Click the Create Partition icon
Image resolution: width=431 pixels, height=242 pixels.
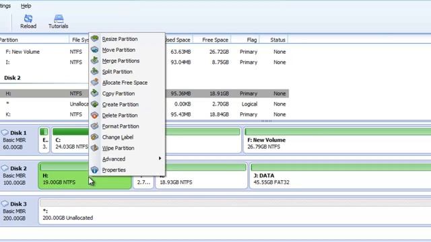pos(94,104)
